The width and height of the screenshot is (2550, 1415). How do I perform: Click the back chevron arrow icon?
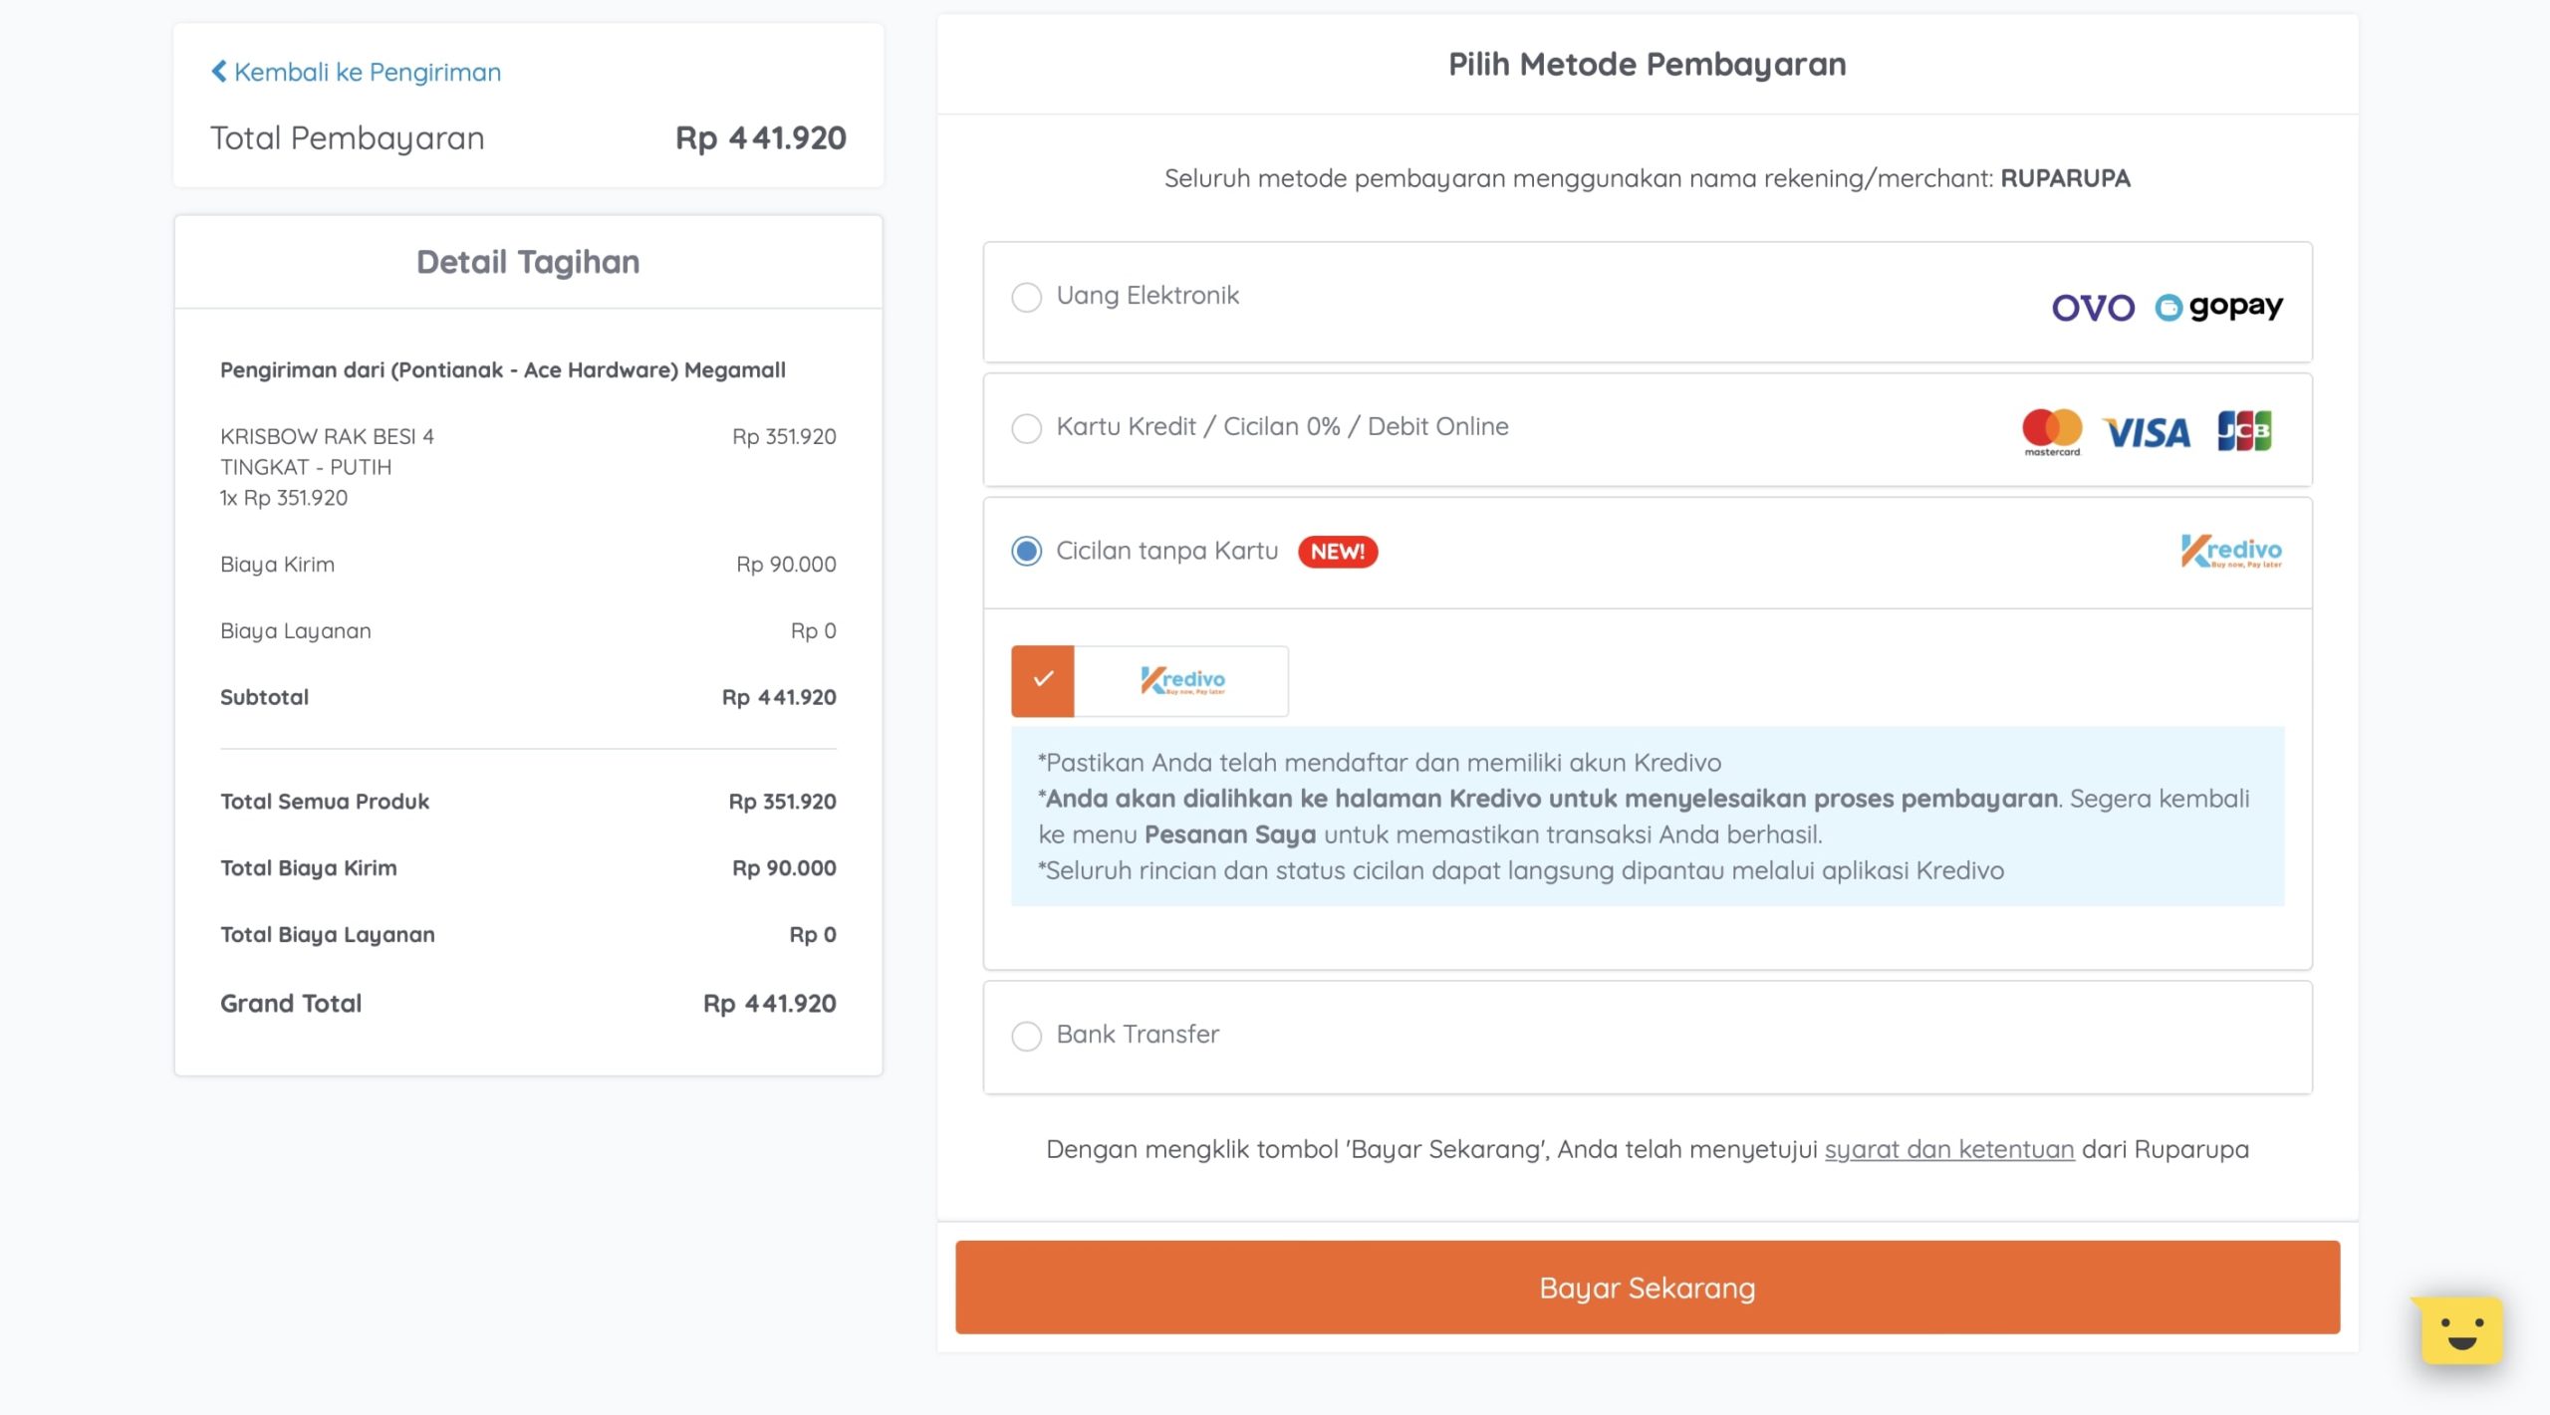pos(219,72)
